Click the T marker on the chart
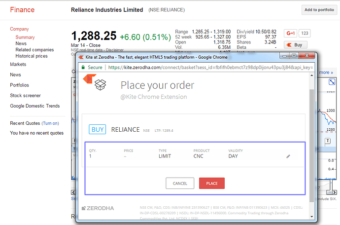340x225 pixels. (x=328, y=141)
